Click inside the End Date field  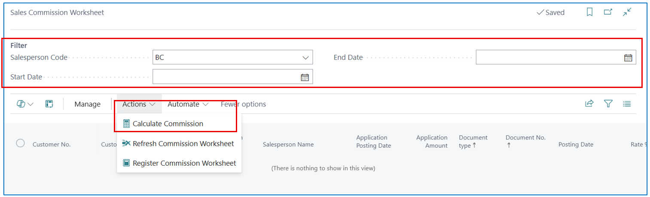point(549,58)
